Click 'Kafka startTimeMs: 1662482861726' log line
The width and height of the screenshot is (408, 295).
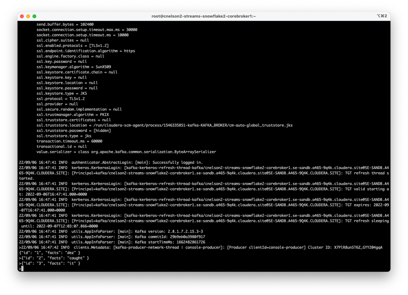coord(112,242)
